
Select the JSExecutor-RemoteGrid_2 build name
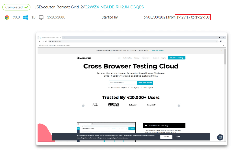tap(59, 7)
